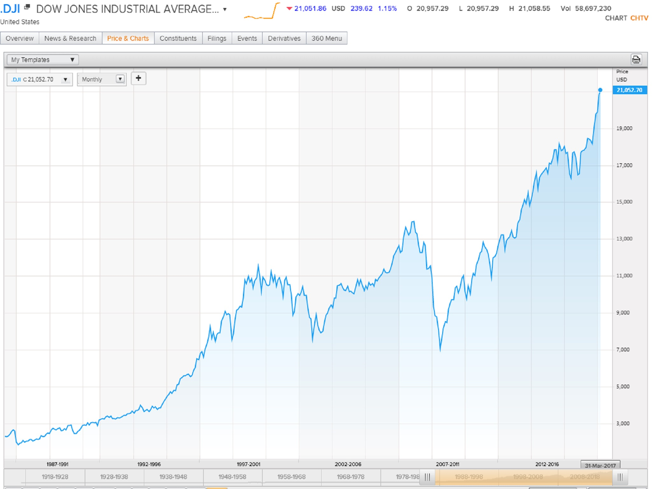Click the 21,052.70 price axis label
This screenshot has height=489, width=652.
(629, 90)
